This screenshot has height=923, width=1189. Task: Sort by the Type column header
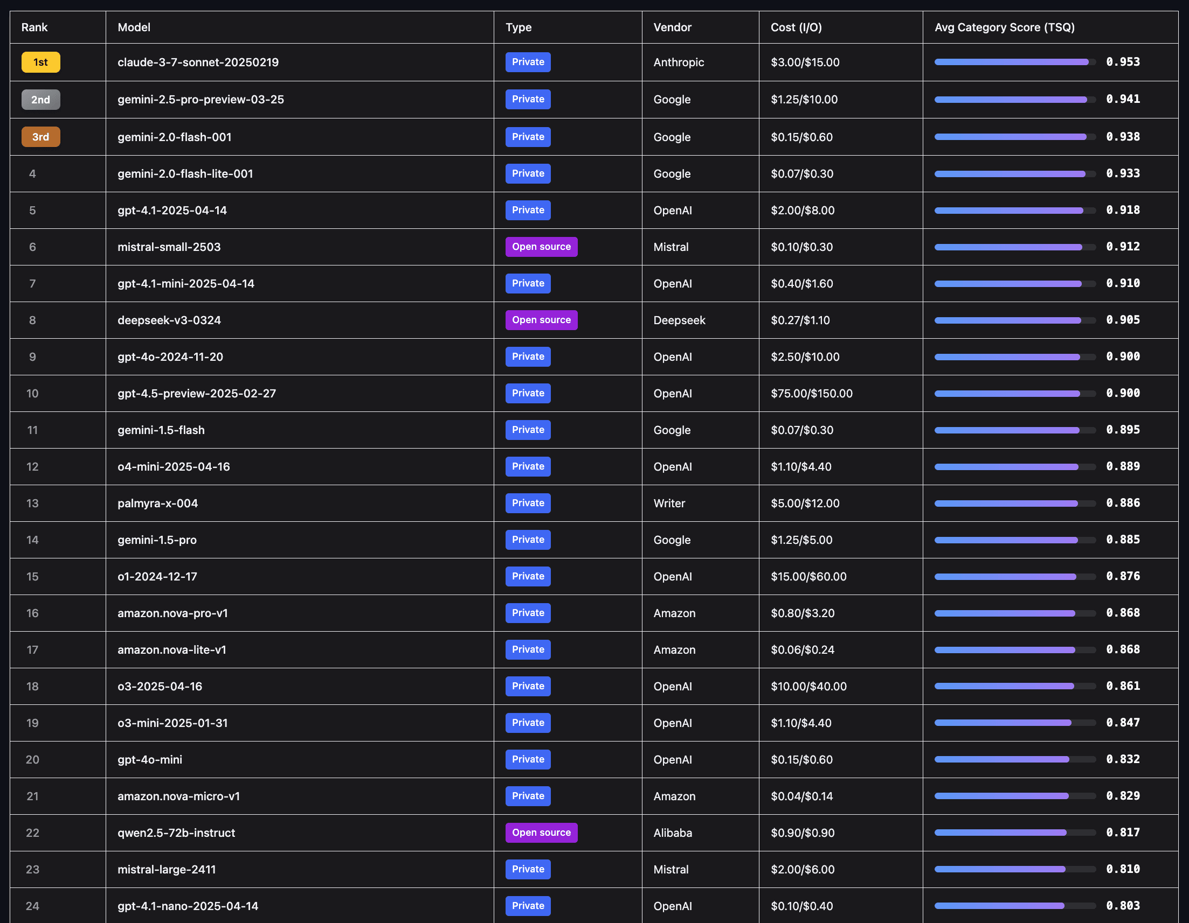pos(519,27)
